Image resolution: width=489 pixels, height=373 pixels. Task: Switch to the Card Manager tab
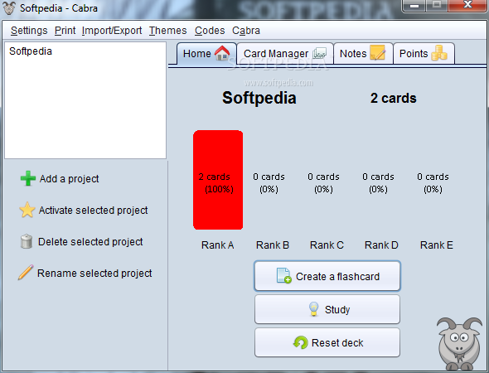coord(285,54)
